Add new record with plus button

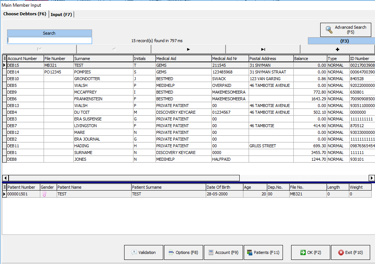[337, 49]
